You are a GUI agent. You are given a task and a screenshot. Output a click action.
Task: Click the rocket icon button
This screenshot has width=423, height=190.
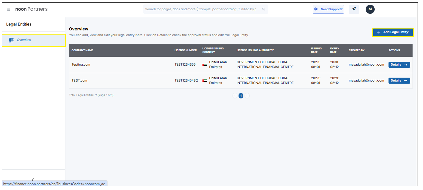tap(354, 9)
